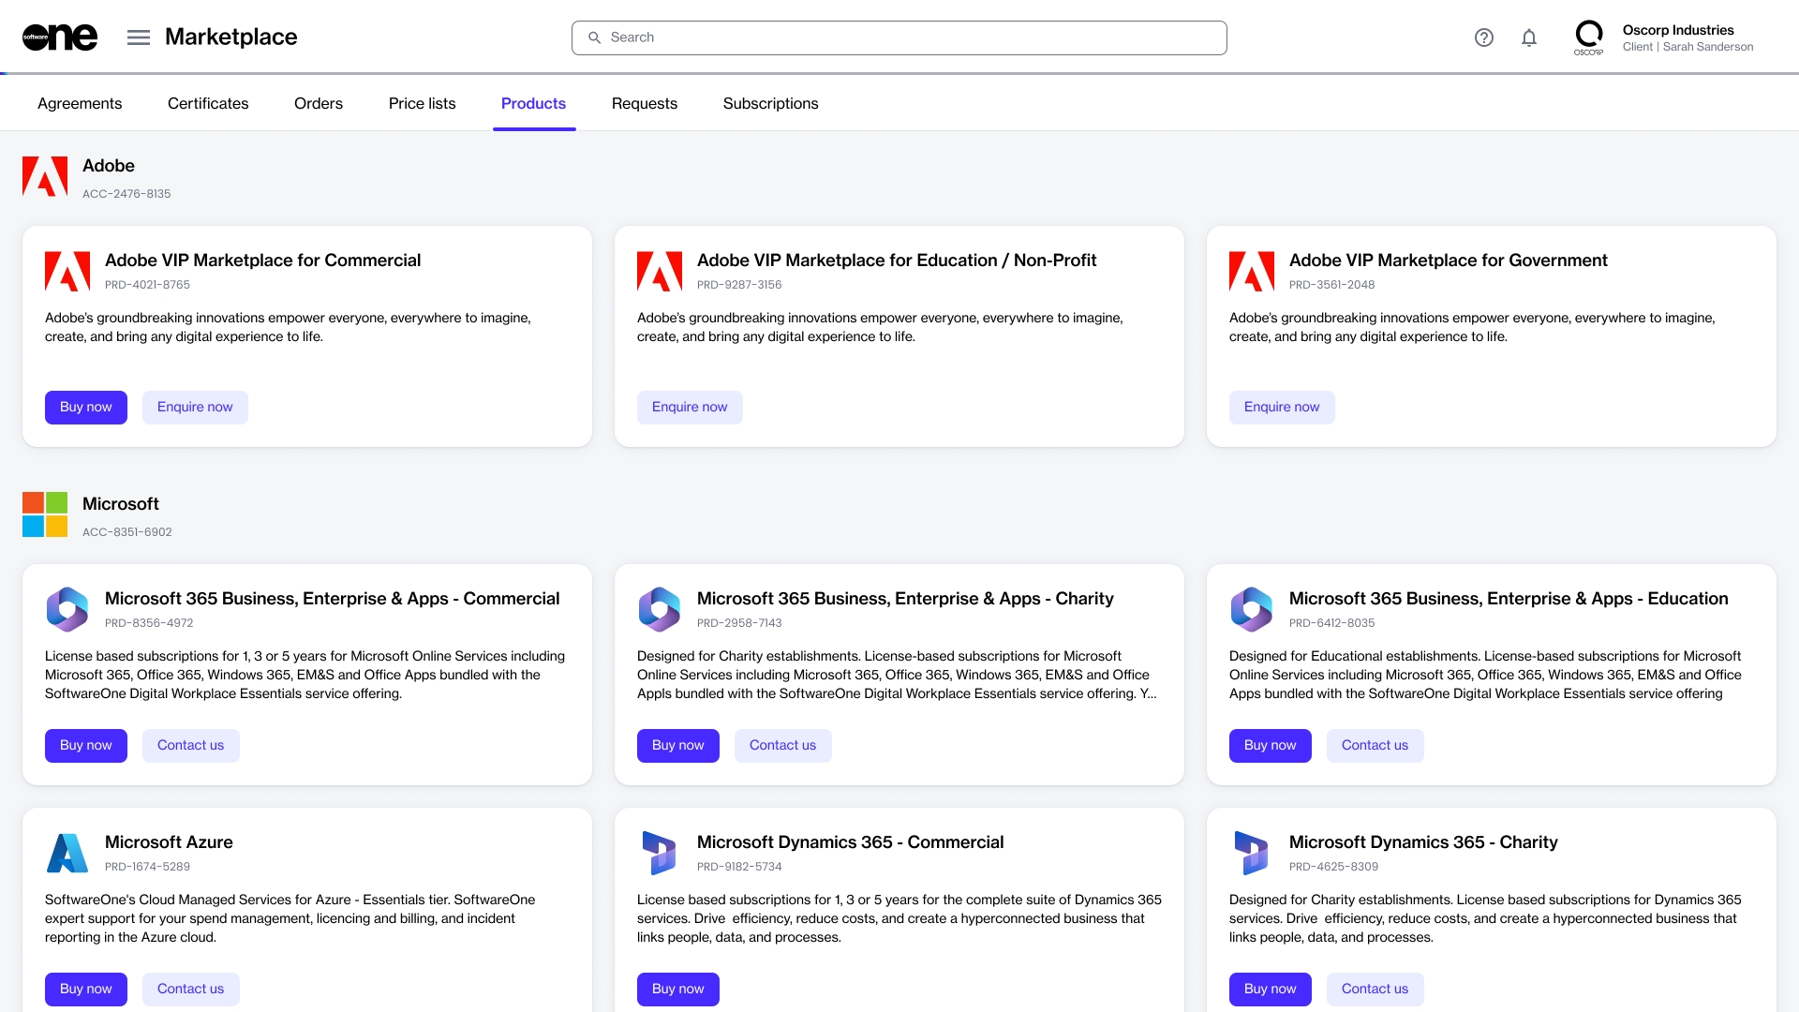Open the hamburger navigation menu
The width and height of the screenshot is (1799, 1012).
pos(139,37)
